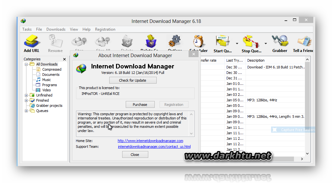Click the Compressed folder icon
Screen dimensions: 332x183
coord(38,69)
